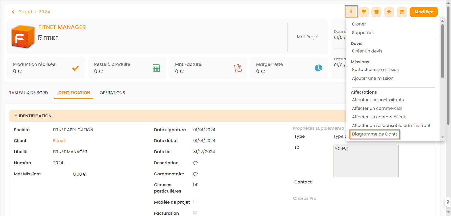Toggle the Modèle de projet checkbox

coord(195,202)
